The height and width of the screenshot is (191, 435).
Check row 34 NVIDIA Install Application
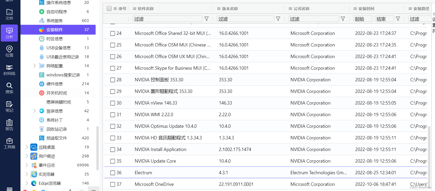pos(112,149)
